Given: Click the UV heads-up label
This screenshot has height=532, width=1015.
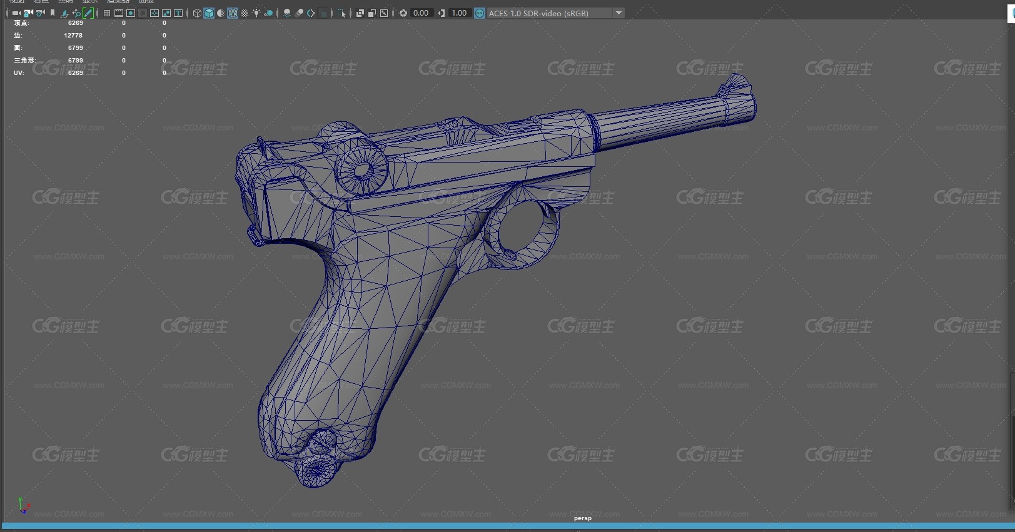Looking at the screenshot, I should point(19,73).
